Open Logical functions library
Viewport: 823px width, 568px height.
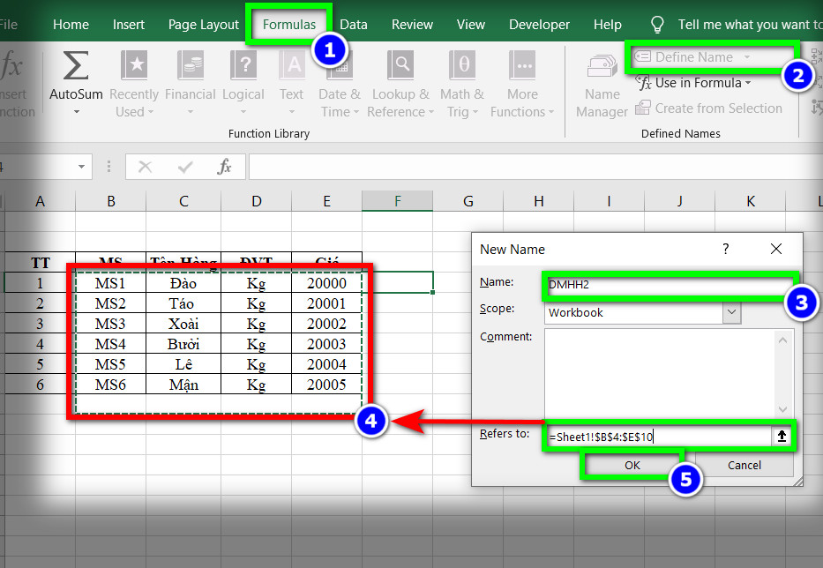[243, 83]
